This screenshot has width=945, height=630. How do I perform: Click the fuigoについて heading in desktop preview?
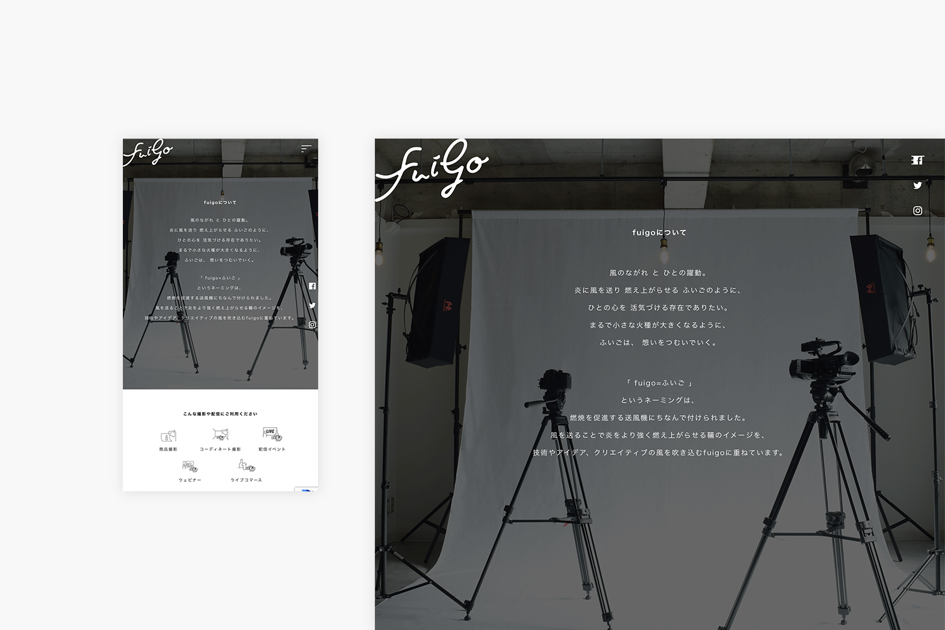(659, 233)
